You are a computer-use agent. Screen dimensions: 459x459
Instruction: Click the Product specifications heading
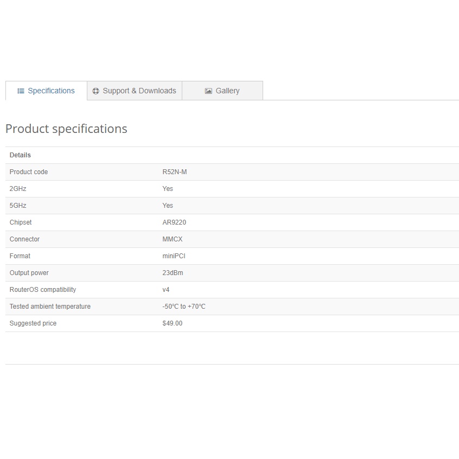pyautogui.click(x=66, y=129)
